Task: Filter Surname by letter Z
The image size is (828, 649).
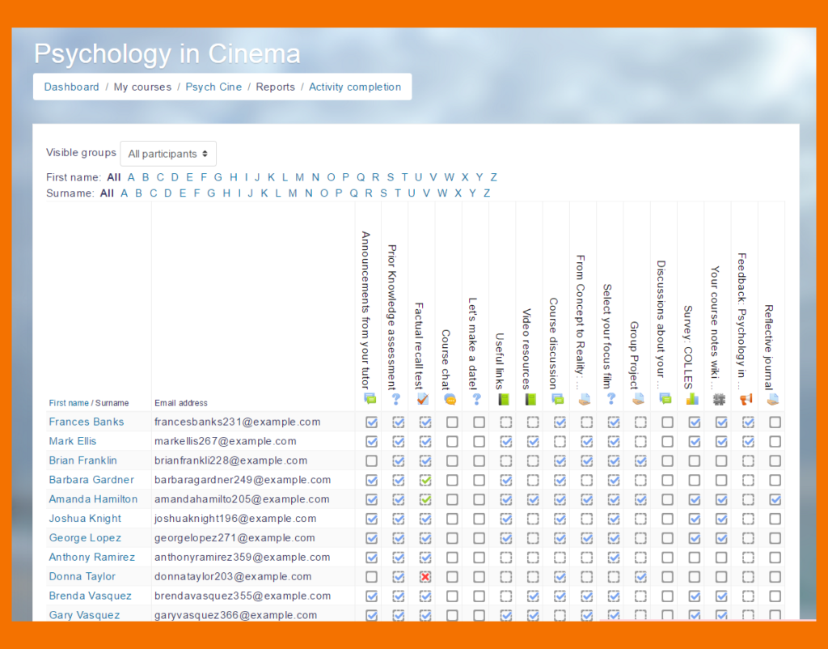Action: coord(486,193)
